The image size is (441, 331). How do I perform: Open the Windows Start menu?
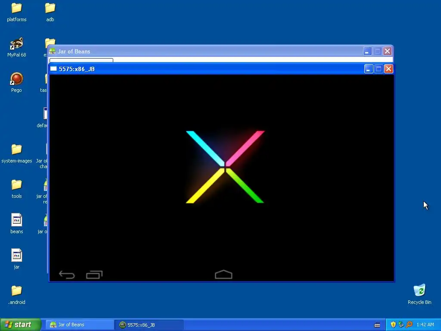click(x=21, y=325)
